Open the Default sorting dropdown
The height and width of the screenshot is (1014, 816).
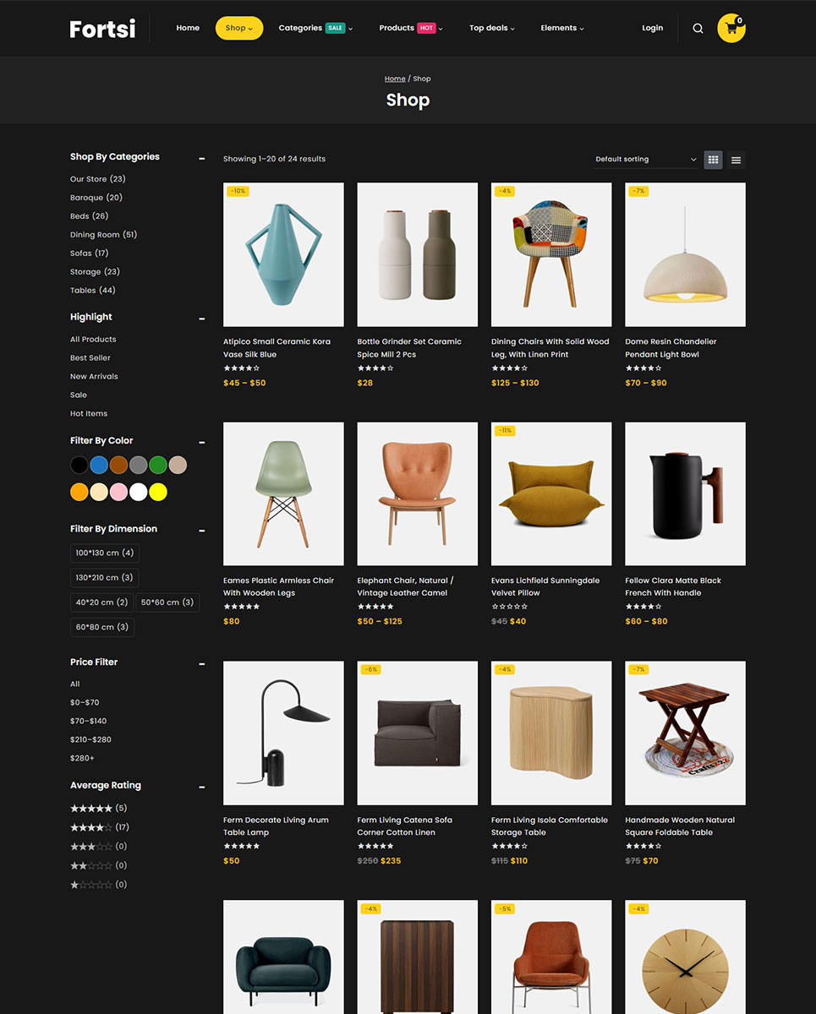coord(646,160)
